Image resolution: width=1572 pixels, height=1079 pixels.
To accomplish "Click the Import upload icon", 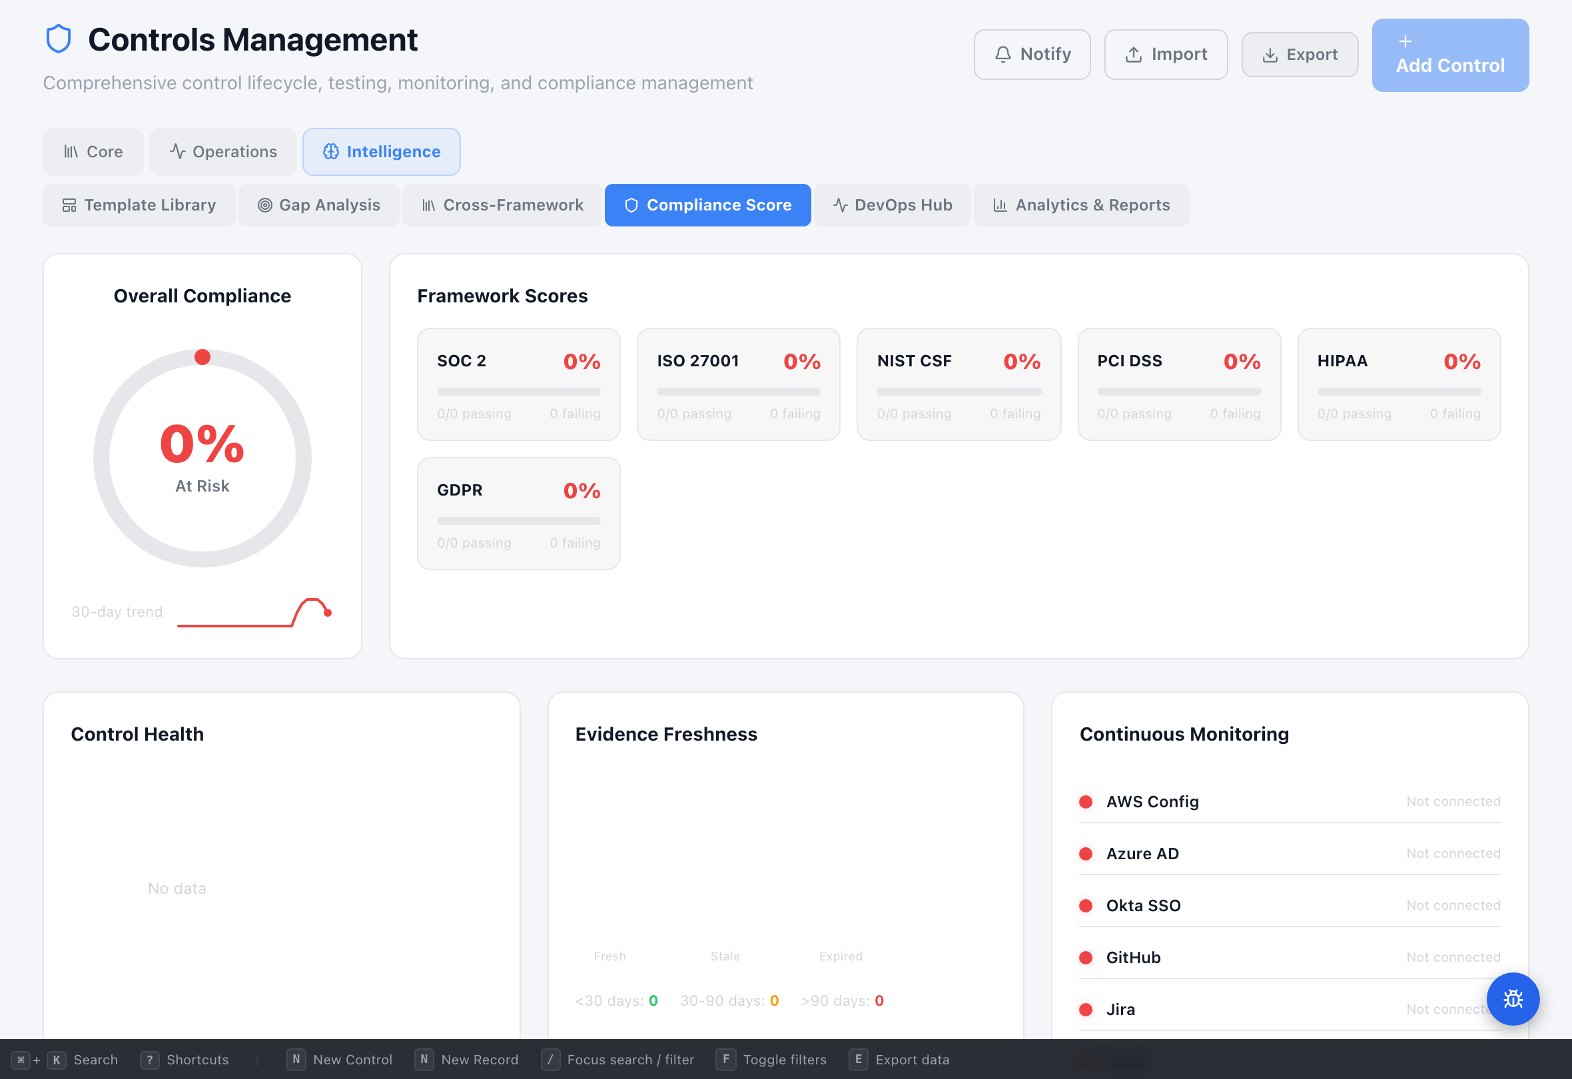I will 1133,54.
